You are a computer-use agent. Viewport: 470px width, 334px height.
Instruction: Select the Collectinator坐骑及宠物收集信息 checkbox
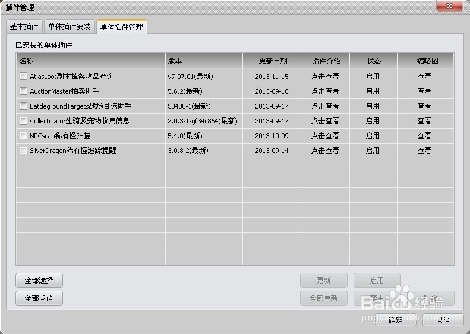pyautogui.click(x=23, y=121)
